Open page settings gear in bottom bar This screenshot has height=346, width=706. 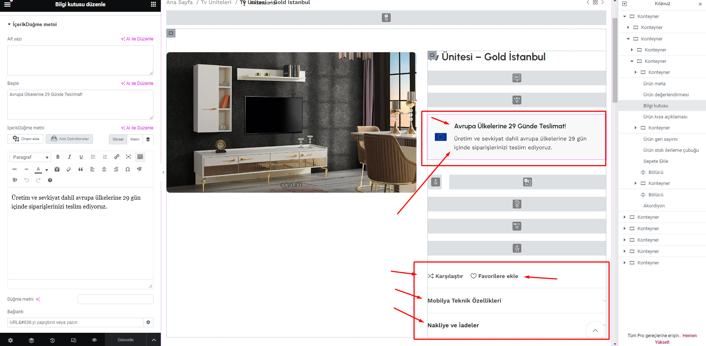pos(10,340)
